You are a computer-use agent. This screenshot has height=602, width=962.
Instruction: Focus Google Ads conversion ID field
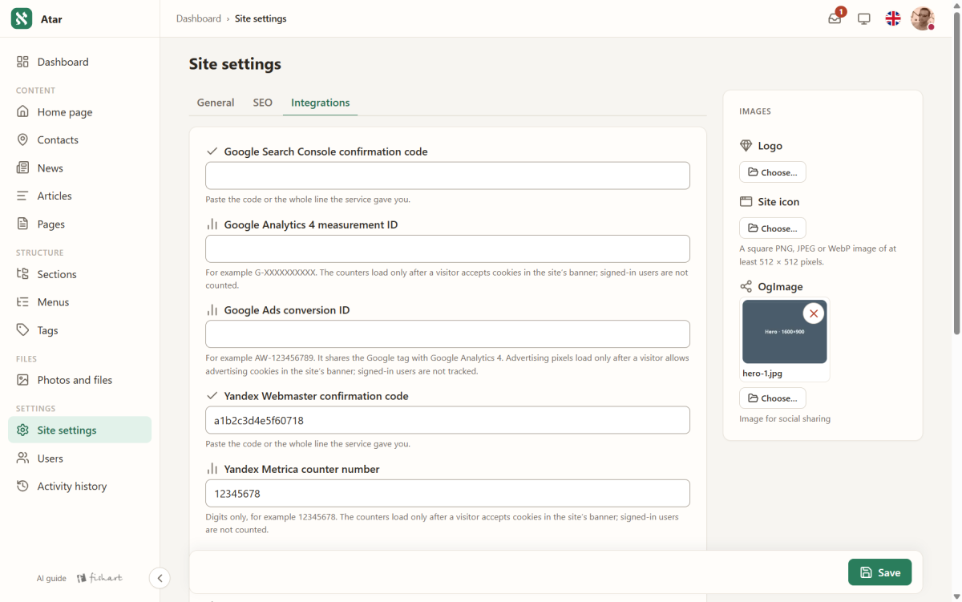tap(447, 334)
